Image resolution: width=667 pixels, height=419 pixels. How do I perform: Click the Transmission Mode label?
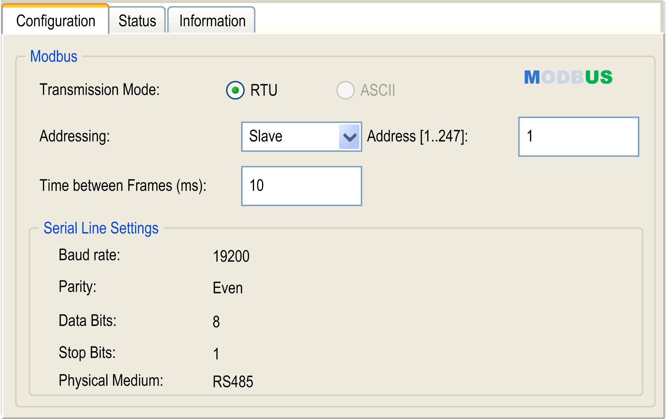pyautogui.click(x=99, y=89)
